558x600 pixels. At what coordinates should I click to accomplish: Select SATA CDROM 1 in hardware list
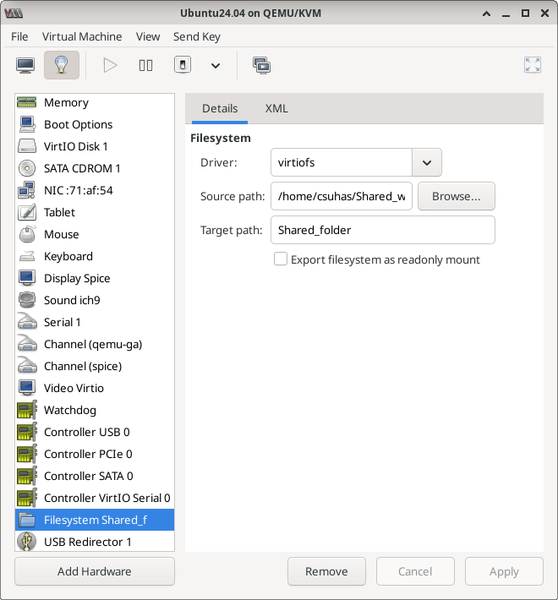82,168
